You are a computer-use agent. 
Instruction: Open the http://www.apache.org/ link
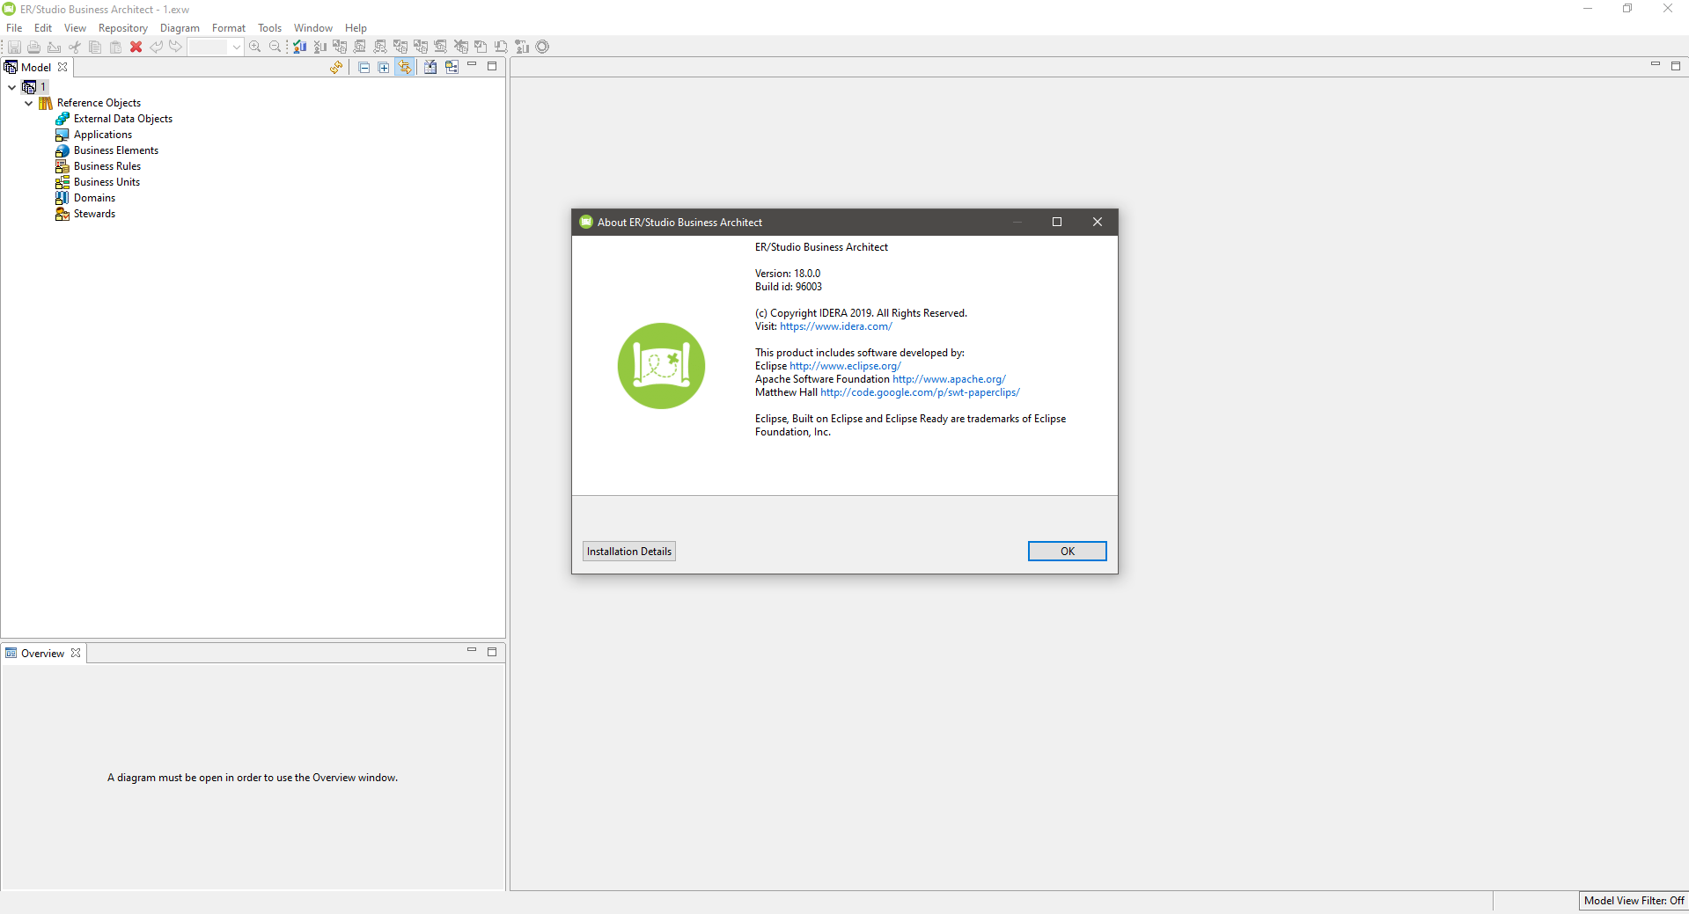pyautogui.click(x=949, y=379)
